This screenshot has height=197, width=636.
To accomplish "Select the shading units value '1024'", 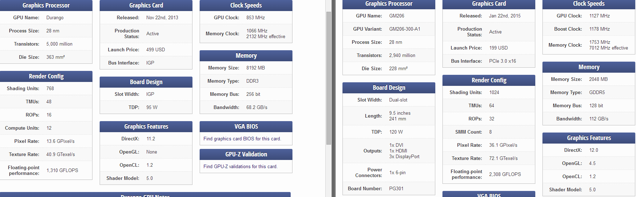I will click(494, 92).
